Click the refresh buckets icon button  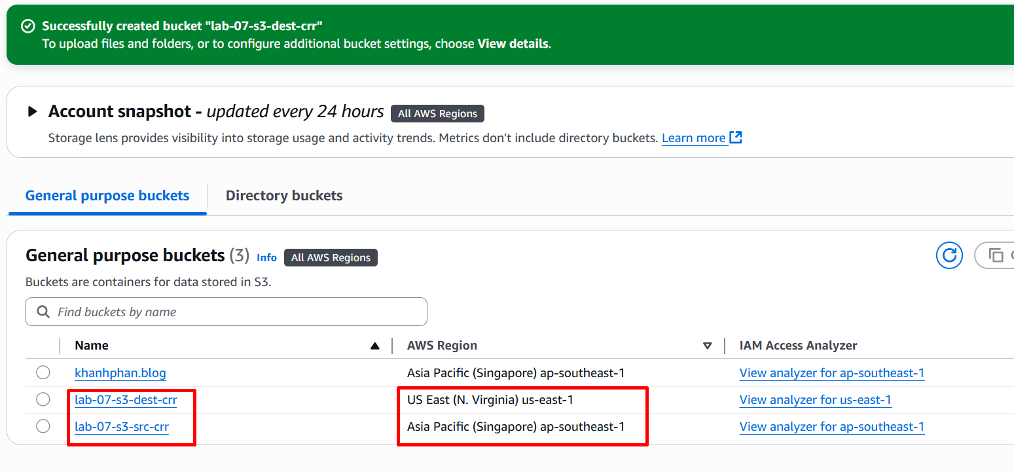(x=949, y=255)
